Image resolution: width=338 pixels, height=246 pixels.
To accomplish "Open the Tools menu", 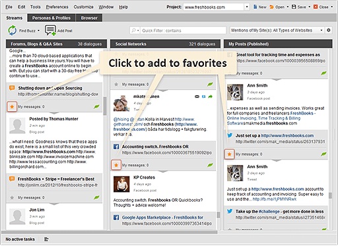I will pyautogui.click(x=36, y=7).
